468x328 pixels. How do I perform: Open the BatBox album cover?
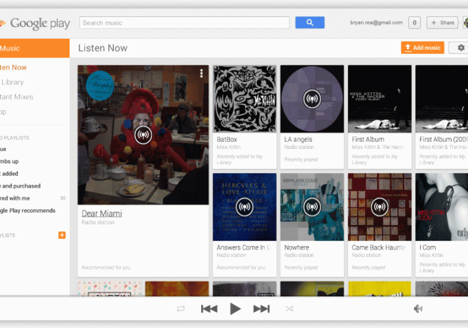pos(245,99)
